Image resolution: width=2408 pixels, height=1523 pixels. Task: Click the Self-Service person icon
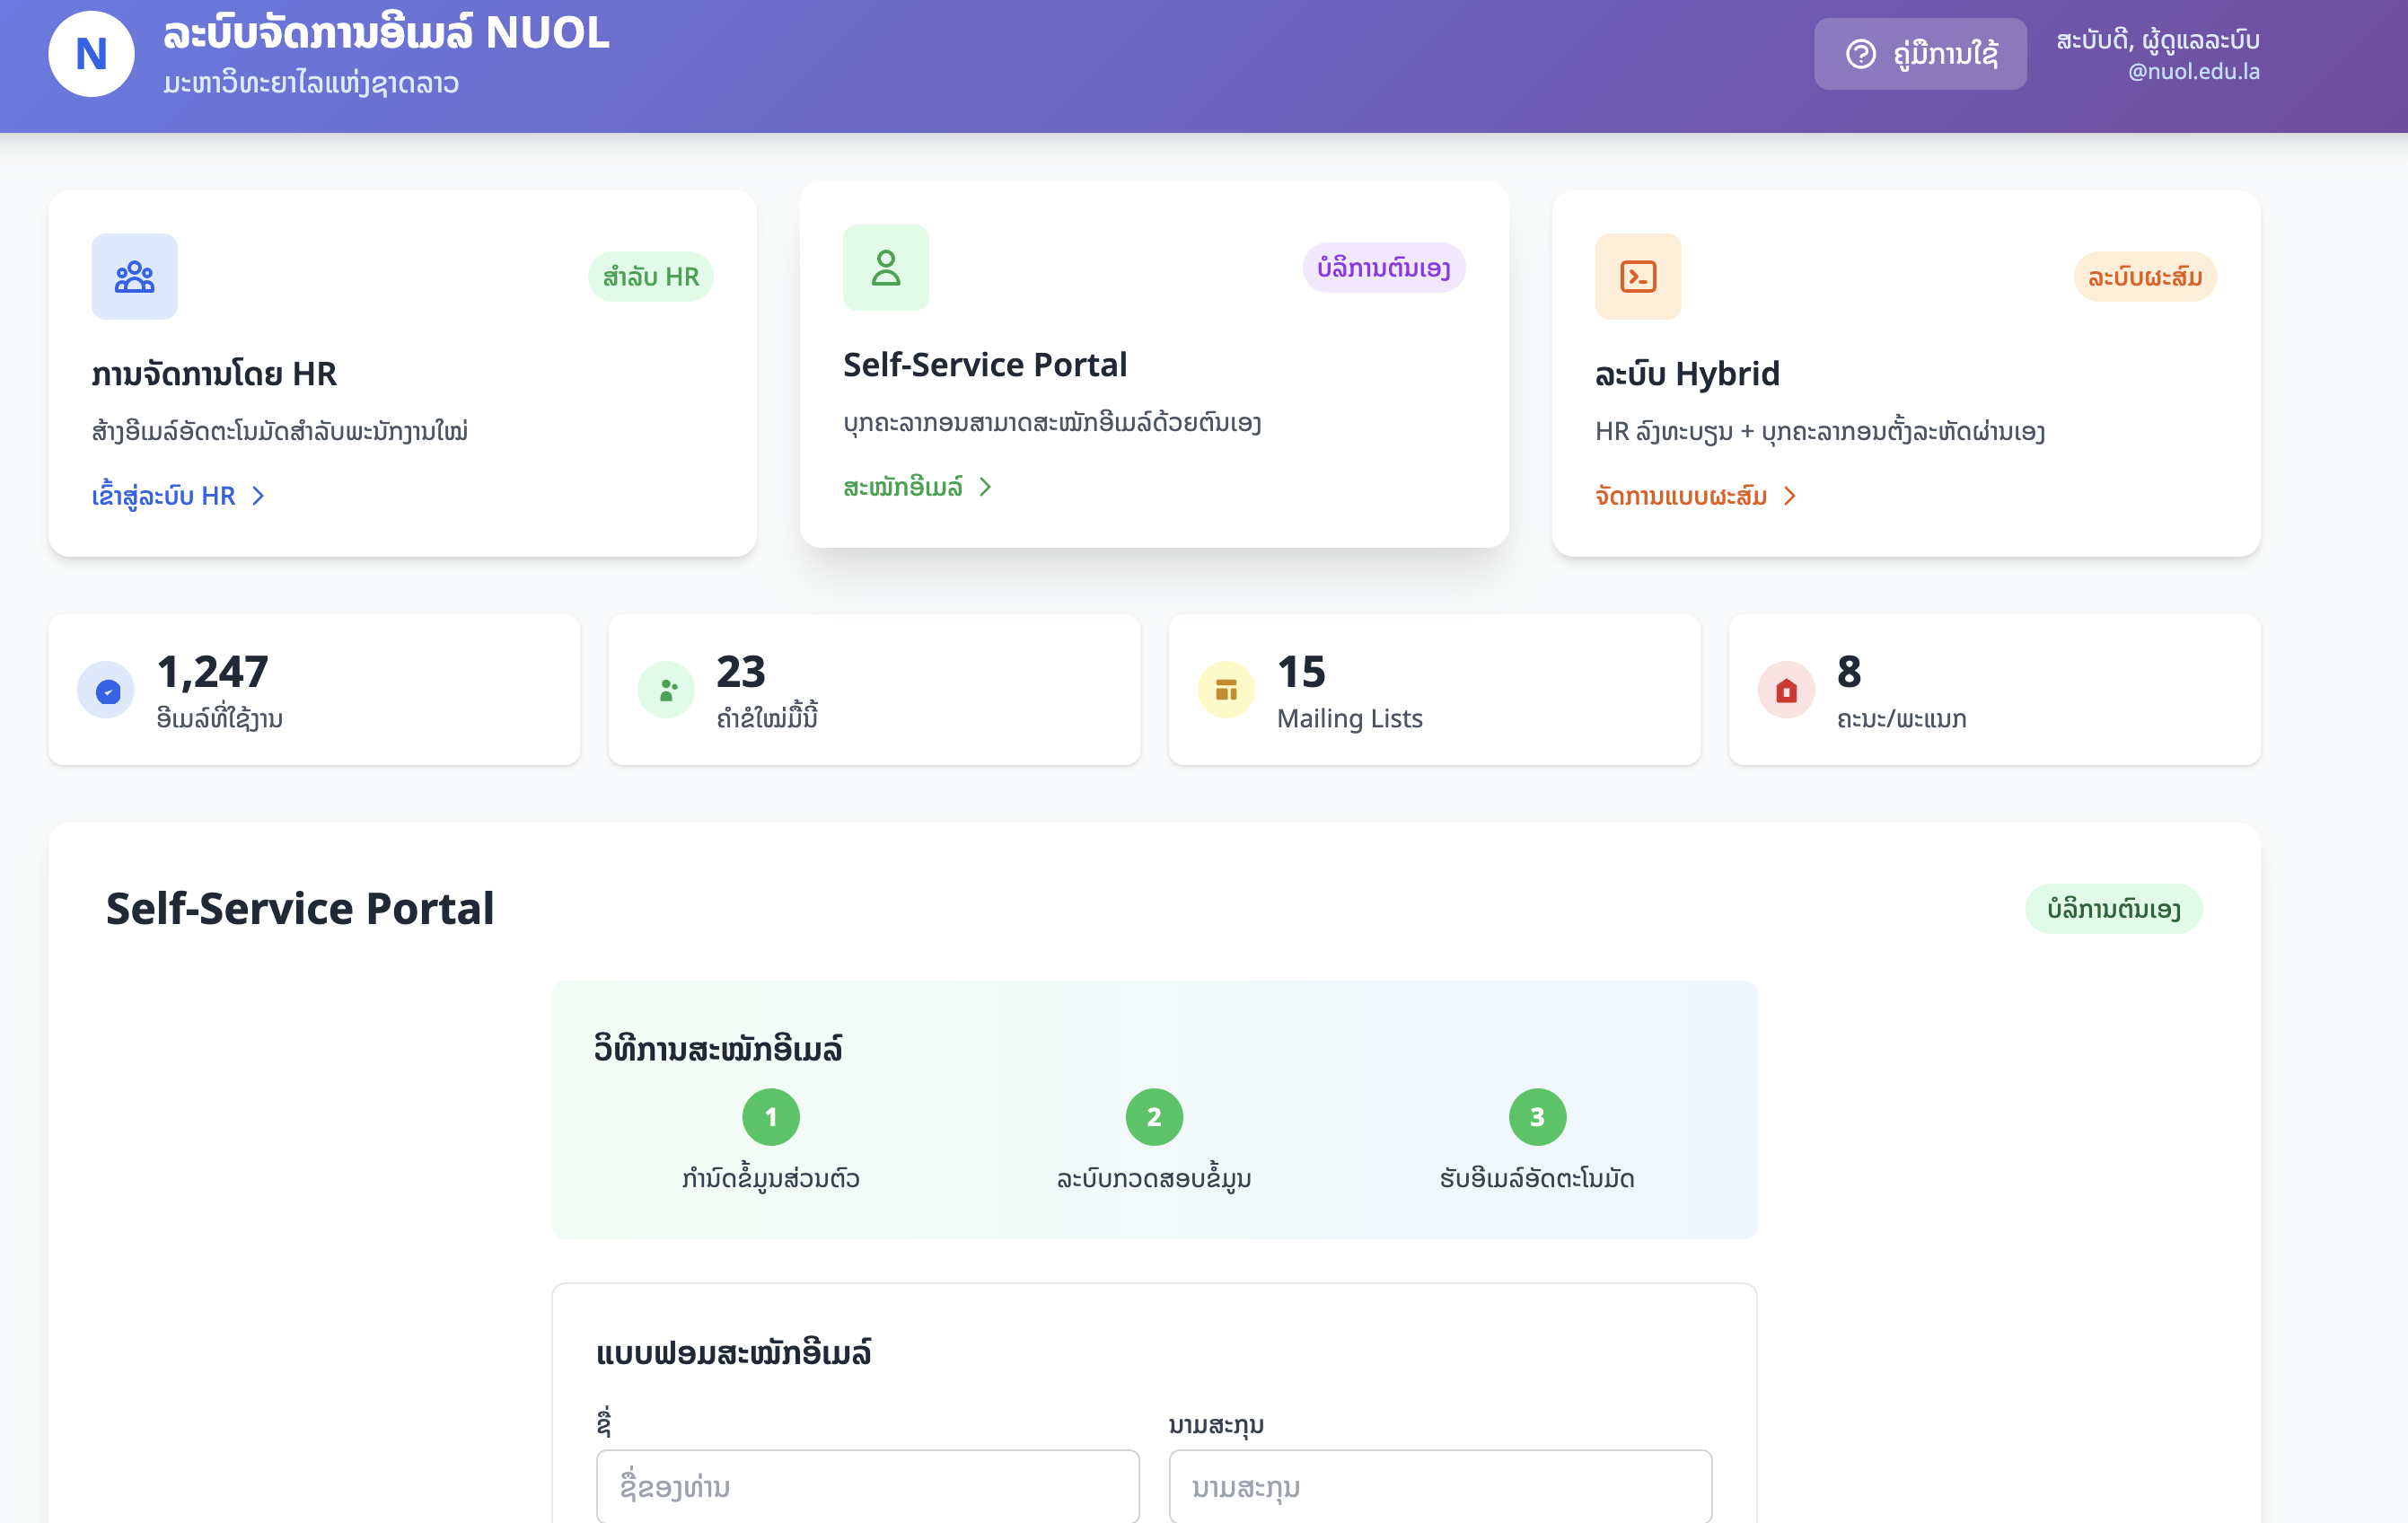point(885,268)
